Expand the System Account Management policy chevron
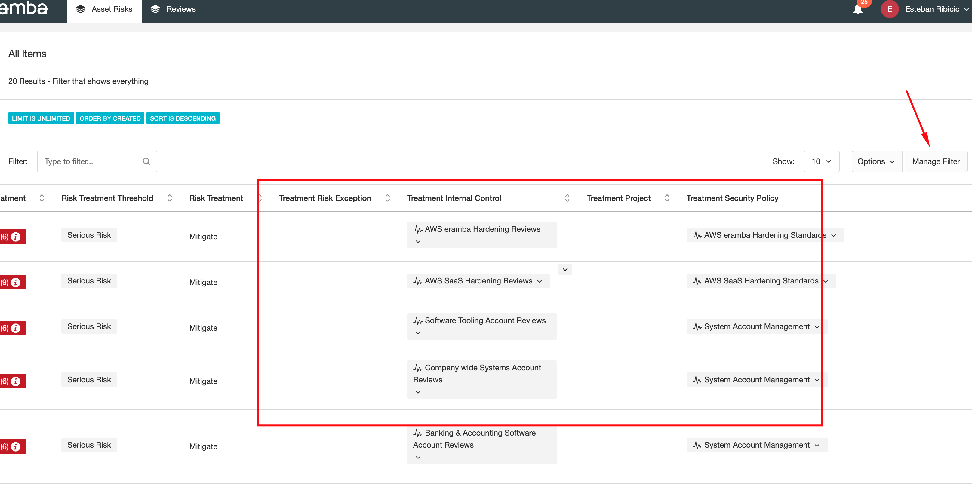Image resolution: width=972 pixels, height=487 pixels. 817,326
